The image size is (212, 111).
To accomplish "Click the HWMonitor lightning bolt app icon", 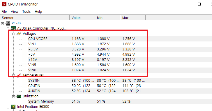I will point(4,4).
